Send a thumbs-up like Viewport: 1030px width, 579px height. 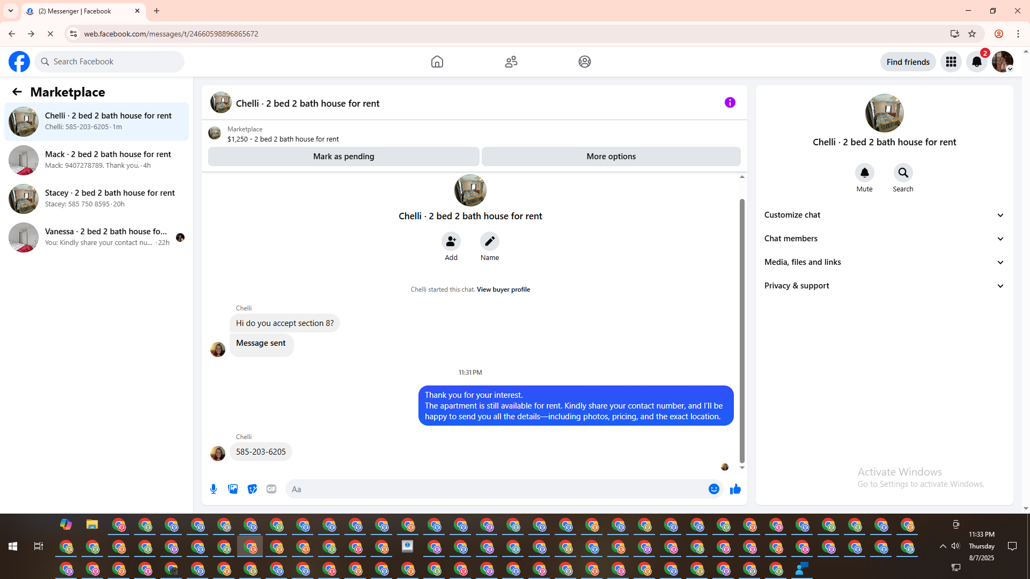[x=735, y=489]
